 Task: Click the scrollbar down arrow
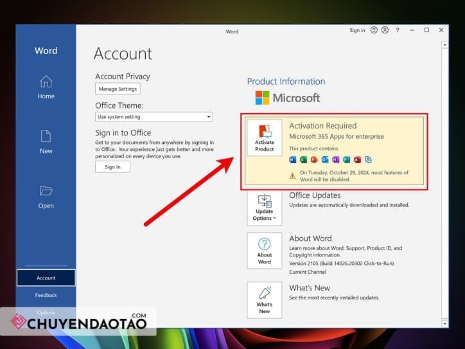pyautogui.click(x=444, y=323)
